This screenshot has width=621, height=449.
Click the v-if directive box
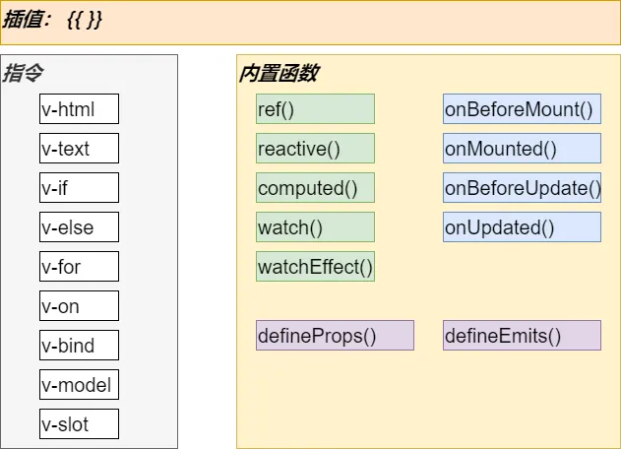[x=79, y=187]
